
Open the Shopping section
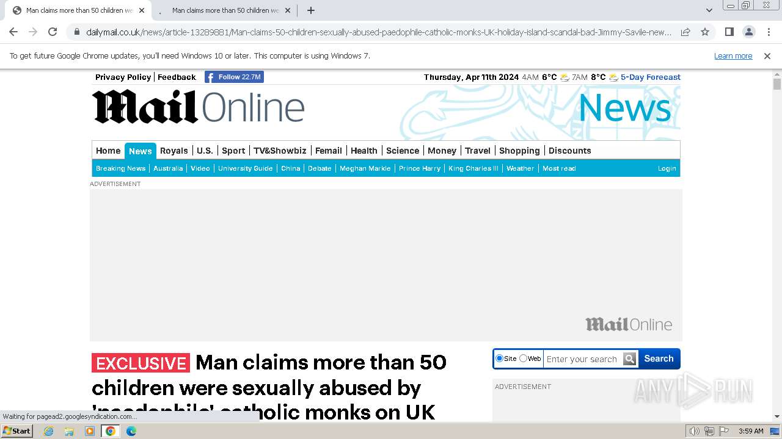tap(519, 151)
